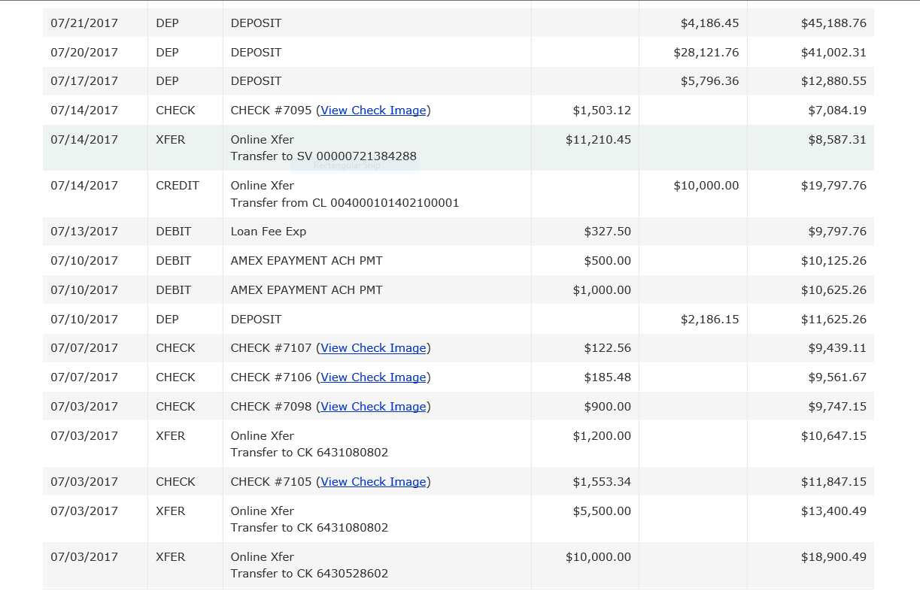Open View Check Image for check #7105
This screenshot has height=600, width=920.
pos(374,482)
